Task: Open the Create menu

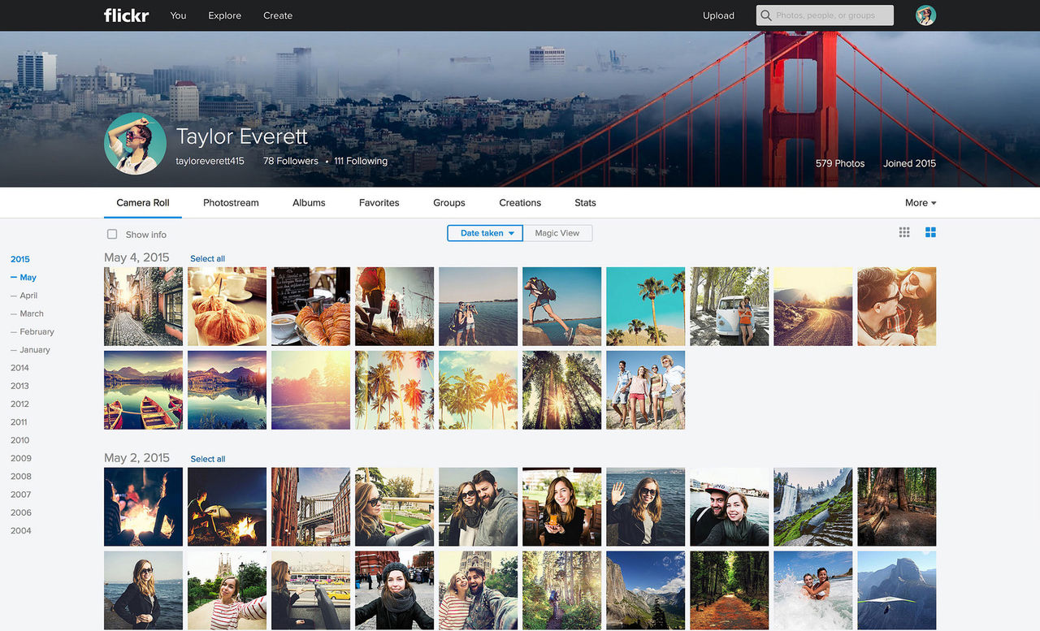Action: (x=278, y=15)
